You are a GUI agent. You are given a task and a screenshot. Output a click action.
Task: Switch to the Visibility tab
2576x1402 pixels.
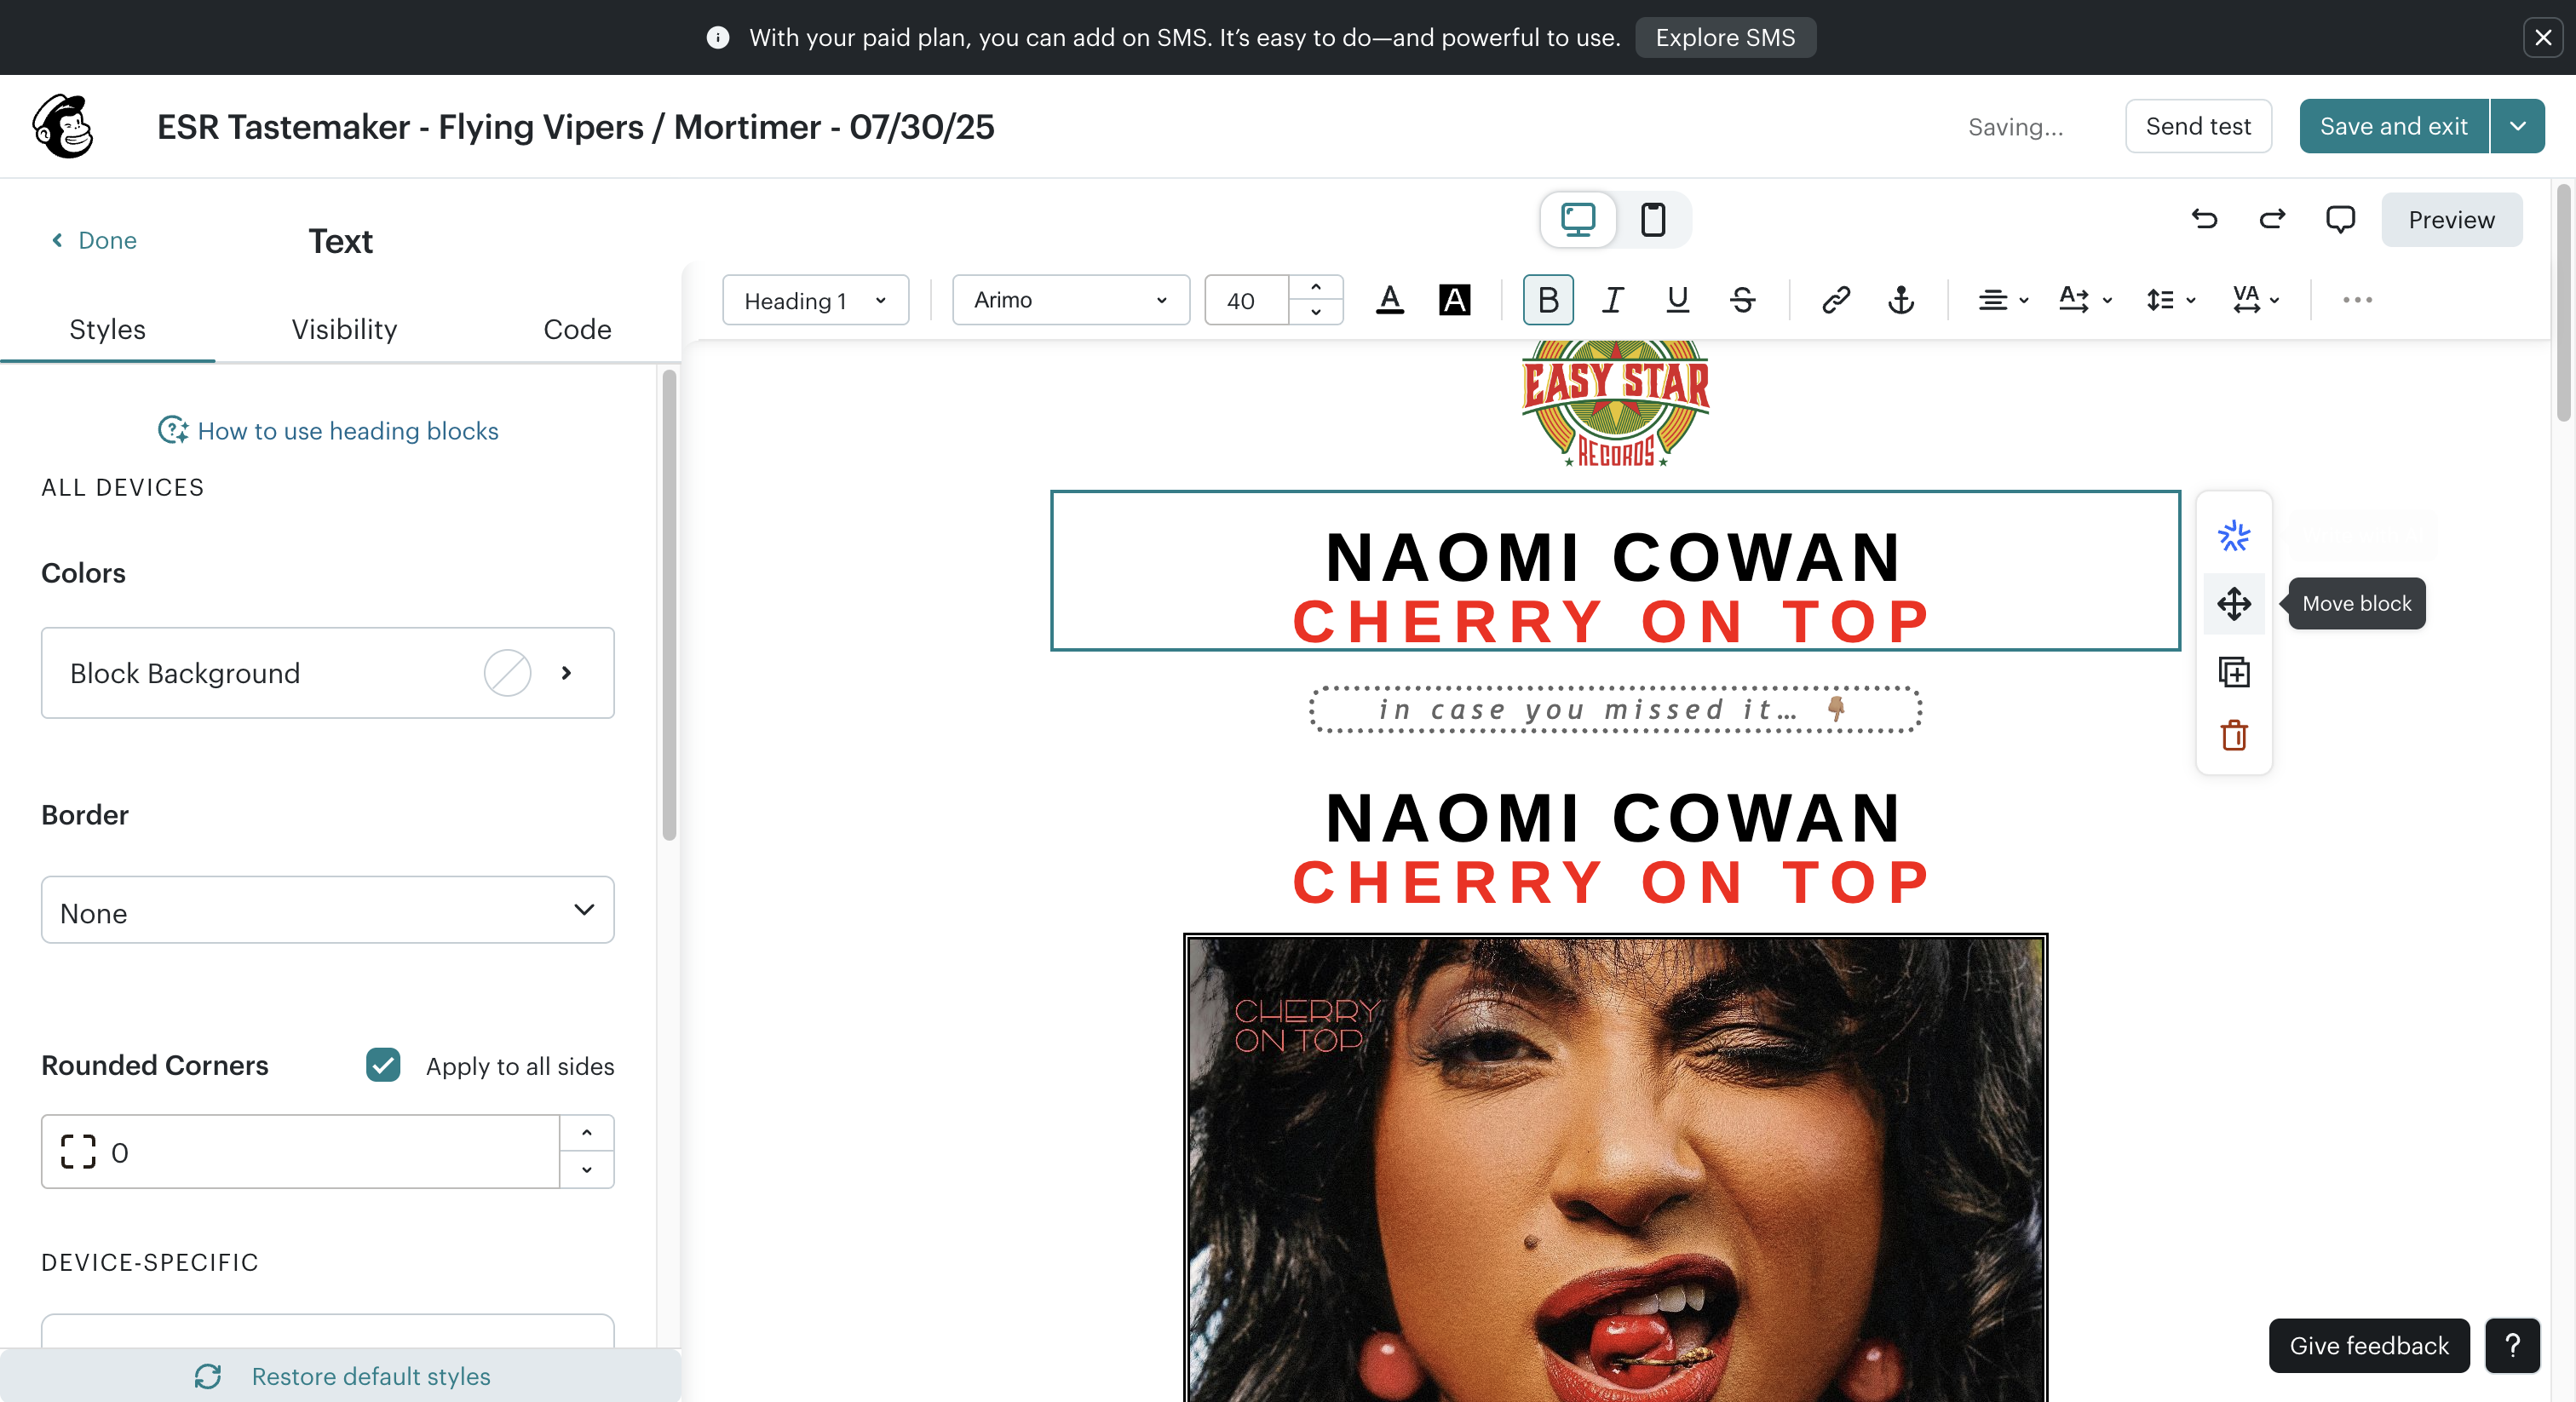pyautogui.click(x=344, y=329)
